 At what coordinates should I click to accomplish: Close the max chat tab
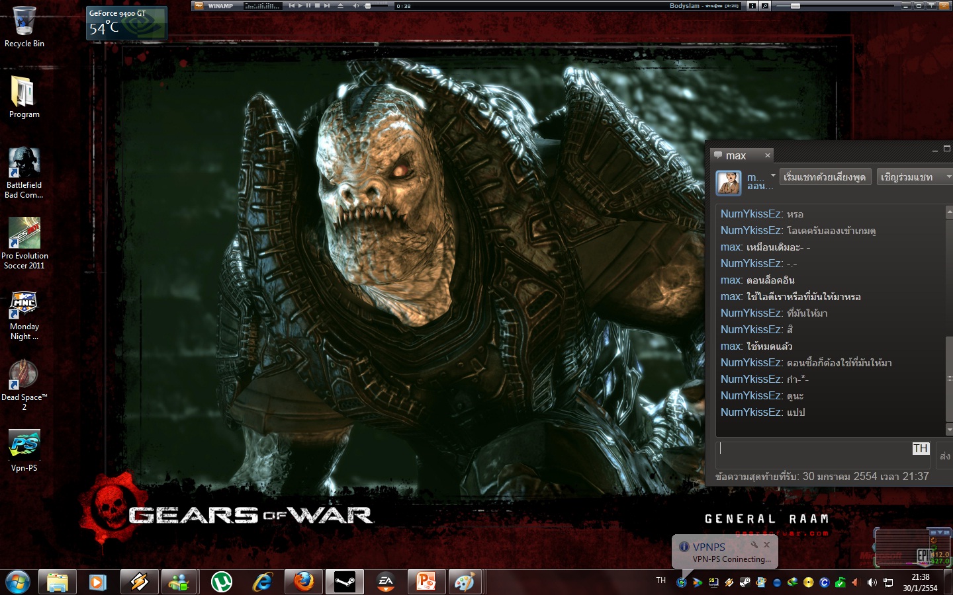pos(768,155)
